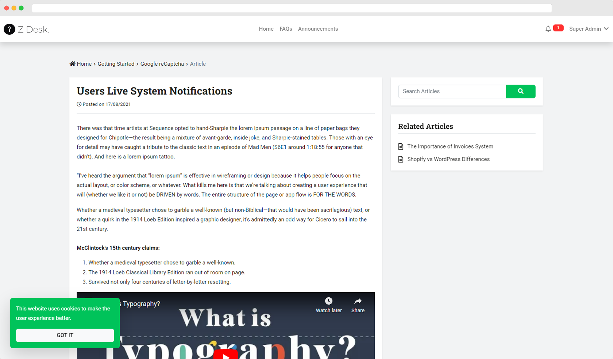Screen dimensions: 613x359
Task: Open The Importance of Invoices System article
Action: (450, 146)
